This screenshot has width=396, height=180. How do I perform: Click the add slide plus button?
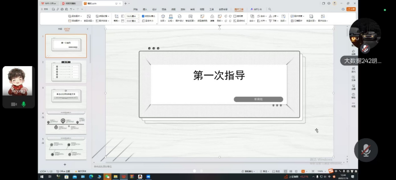65,164
